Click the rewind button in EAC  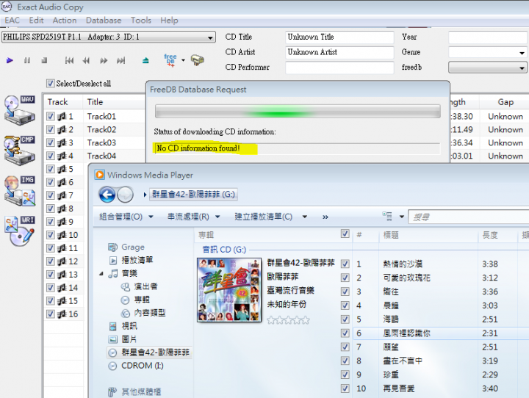coord(87,61)
